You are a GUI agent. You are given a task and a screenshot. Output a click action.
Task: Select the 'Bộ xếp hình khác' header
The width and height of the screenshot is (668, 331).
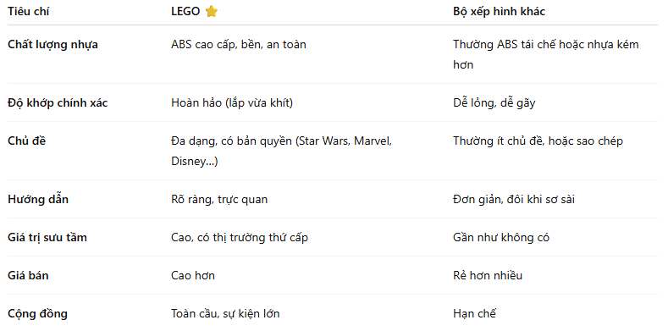point(499,12)
